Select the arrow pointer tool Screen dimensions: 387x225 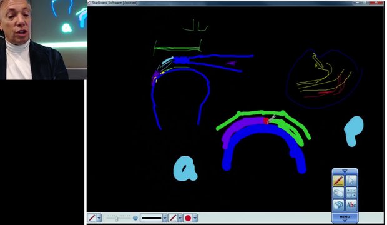pos(351,181)
